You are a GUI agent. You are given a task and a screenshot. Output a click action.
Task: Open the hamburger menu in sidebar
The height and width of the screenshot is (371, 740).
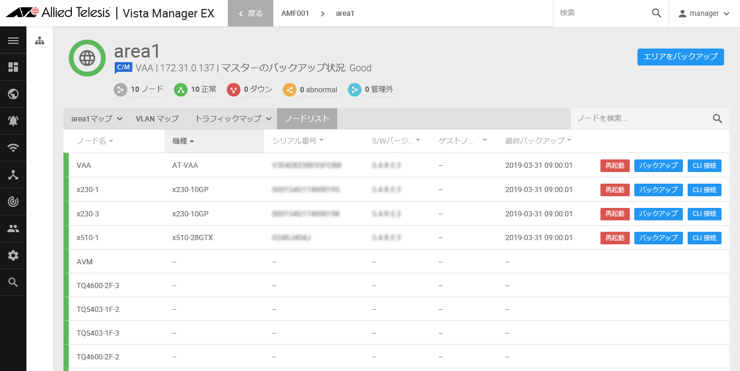click(13, 40)
